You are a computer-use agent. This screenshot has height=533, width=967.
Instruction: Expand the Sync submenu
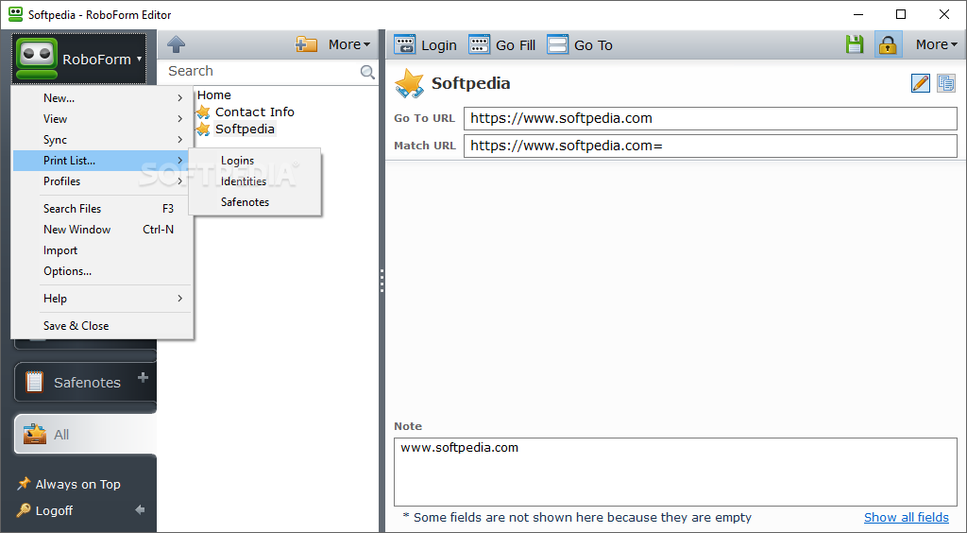pyautogui.click(x=102, y=140)
